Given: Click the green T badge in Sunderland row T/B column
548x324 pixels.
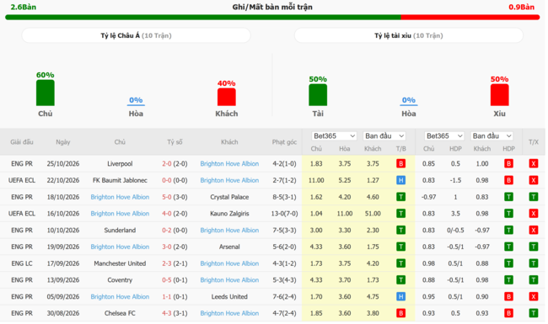Looking at the screenshot, I should 400,231.
